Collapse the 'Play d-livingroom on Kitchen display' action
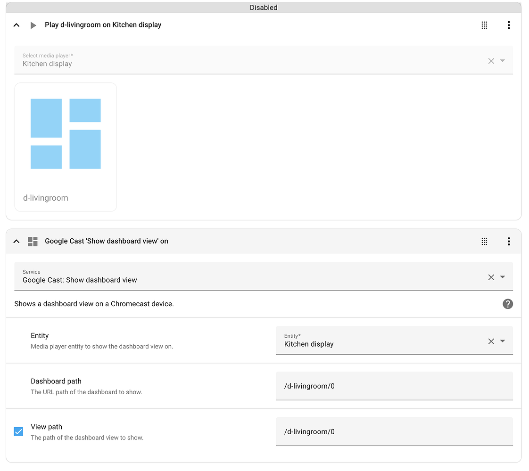The height and width of the screenshot is (471, 529). click(x=16, y=25)
